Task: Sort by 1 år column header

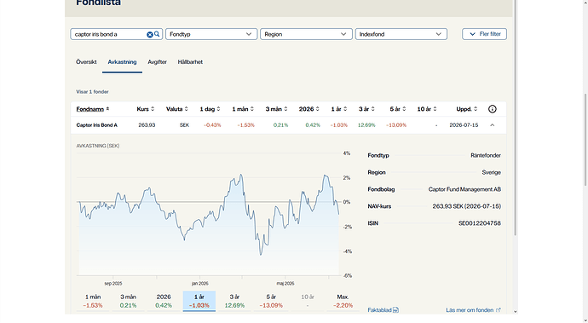Action: tap(339, 109)
